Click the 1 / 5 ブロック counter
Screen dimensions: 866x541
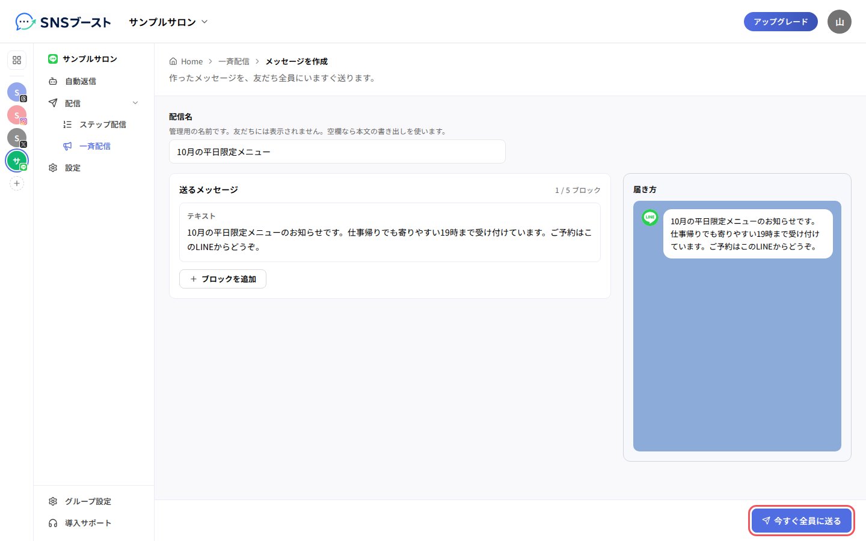(x=577, y=190)
